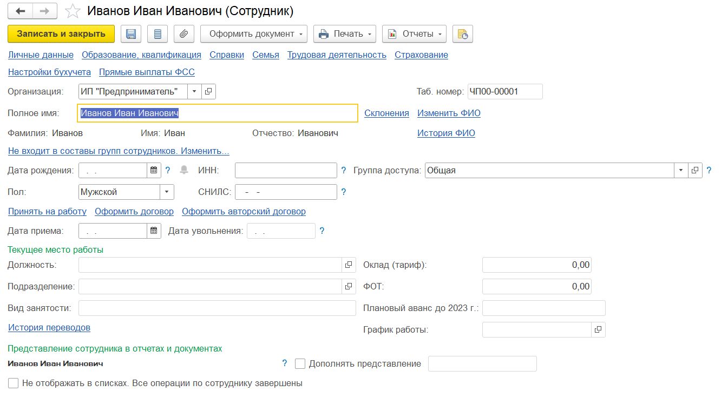Open the Личные данные link
Viewport: 728px width, 405px height.
pos(41,55)
